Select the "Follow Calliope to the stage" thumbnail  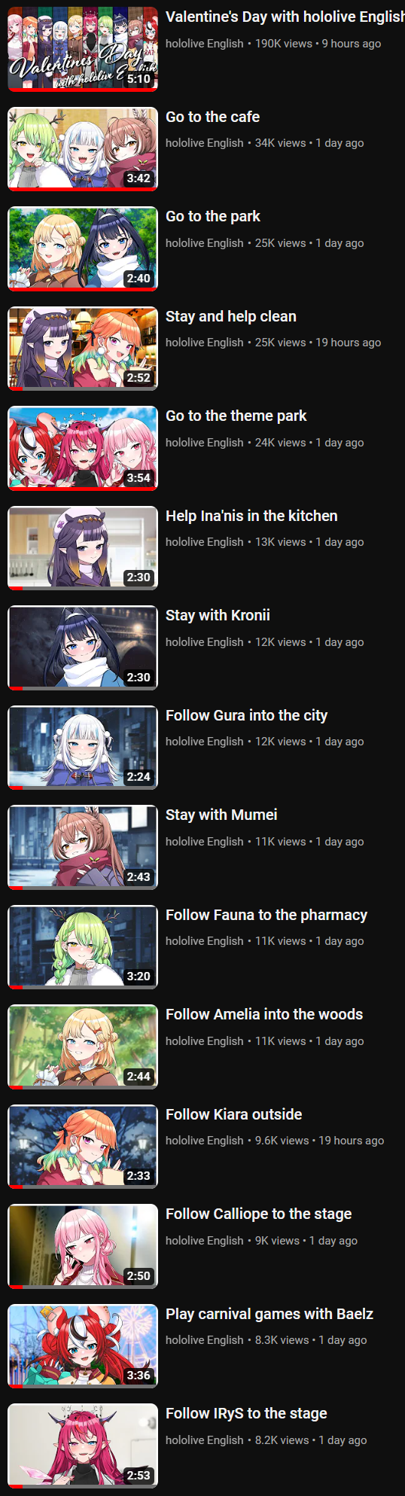coord(83,1246)
